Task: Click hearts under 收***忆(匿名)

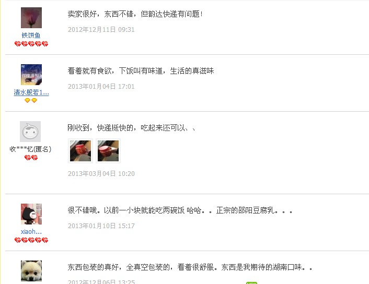Action: (x=31, y=158)
